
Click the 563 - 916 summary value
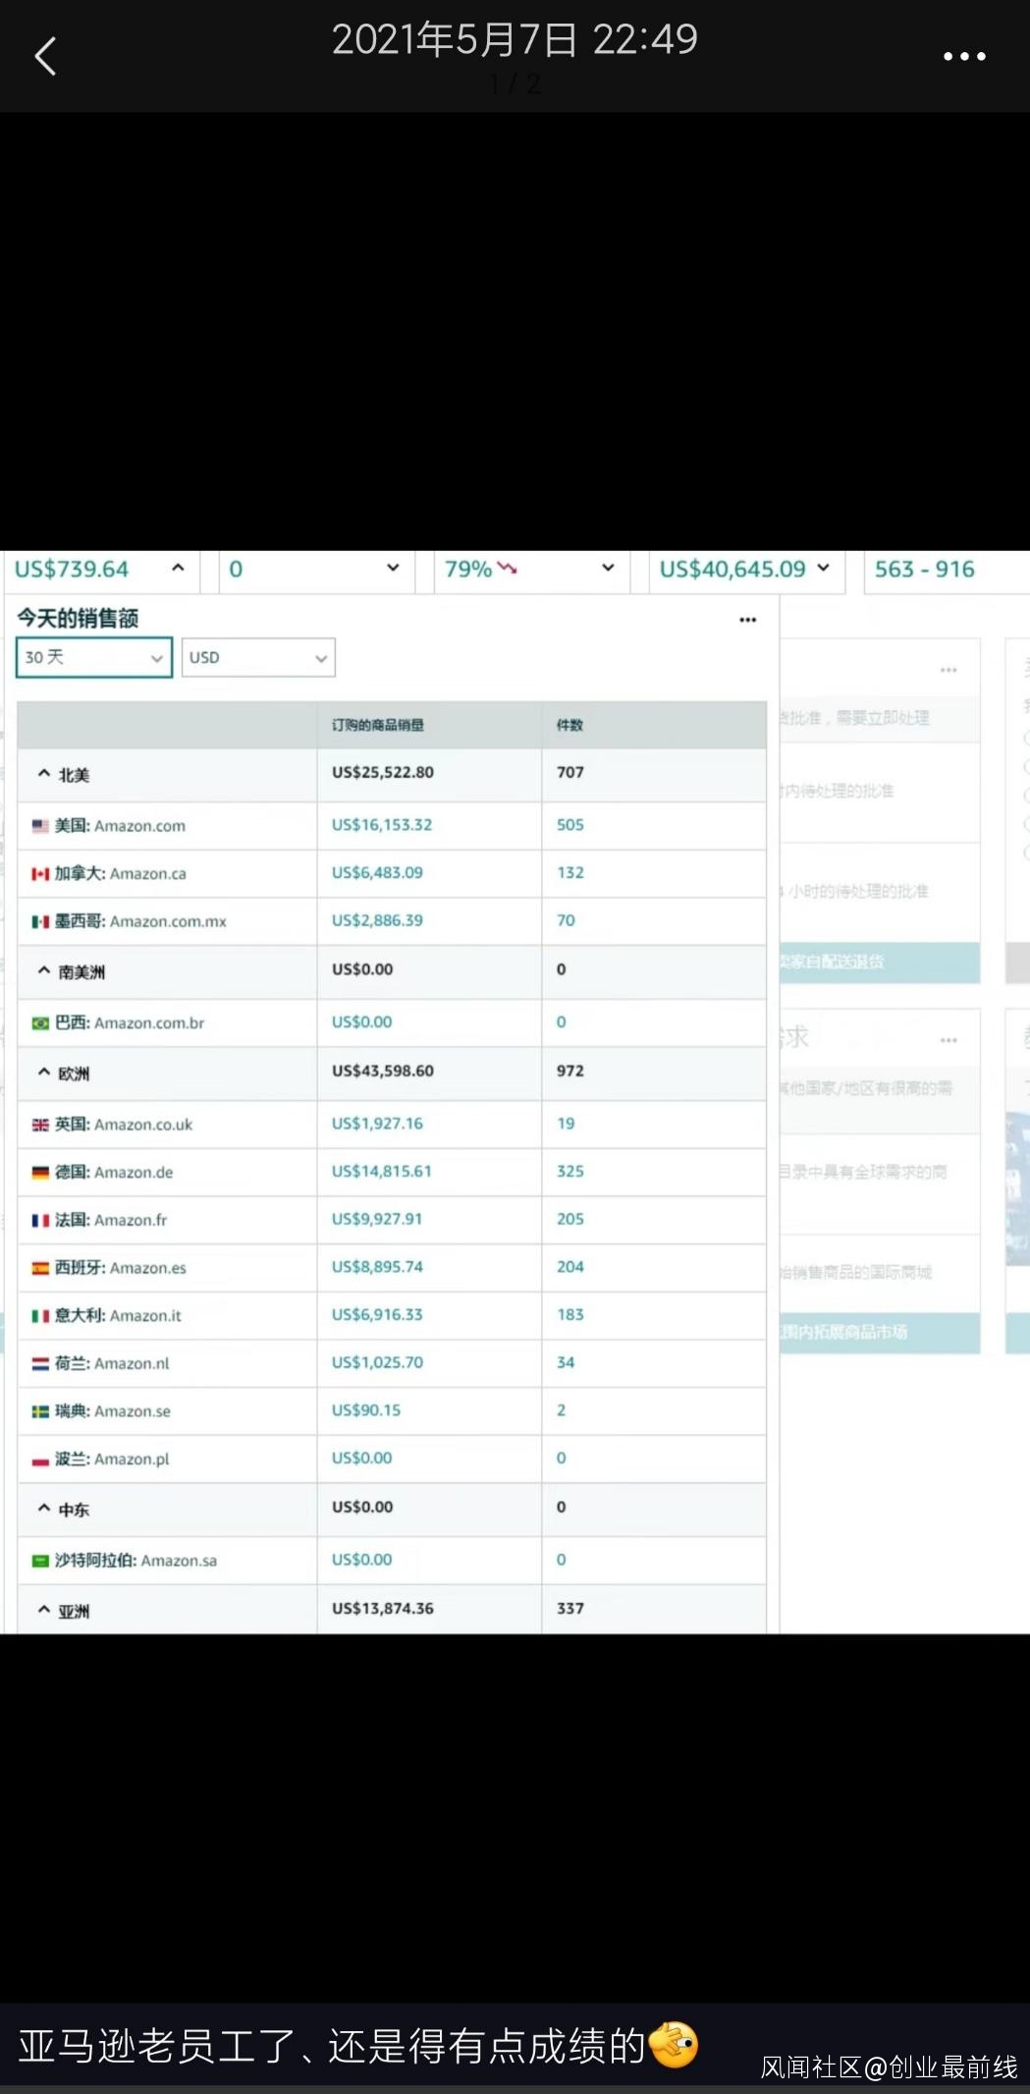(924, 570)
